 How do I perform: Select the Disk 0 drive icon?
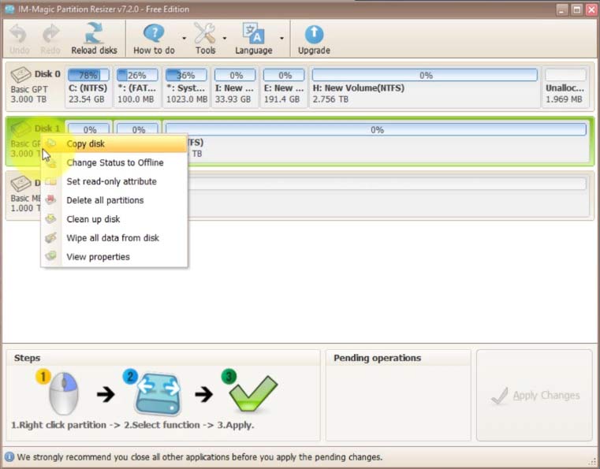point(22,76)
